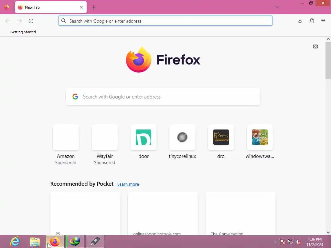Viewport: 331px width, 248px height.
Task: Click the scrollbar down arrow
Action: [328, 232]
